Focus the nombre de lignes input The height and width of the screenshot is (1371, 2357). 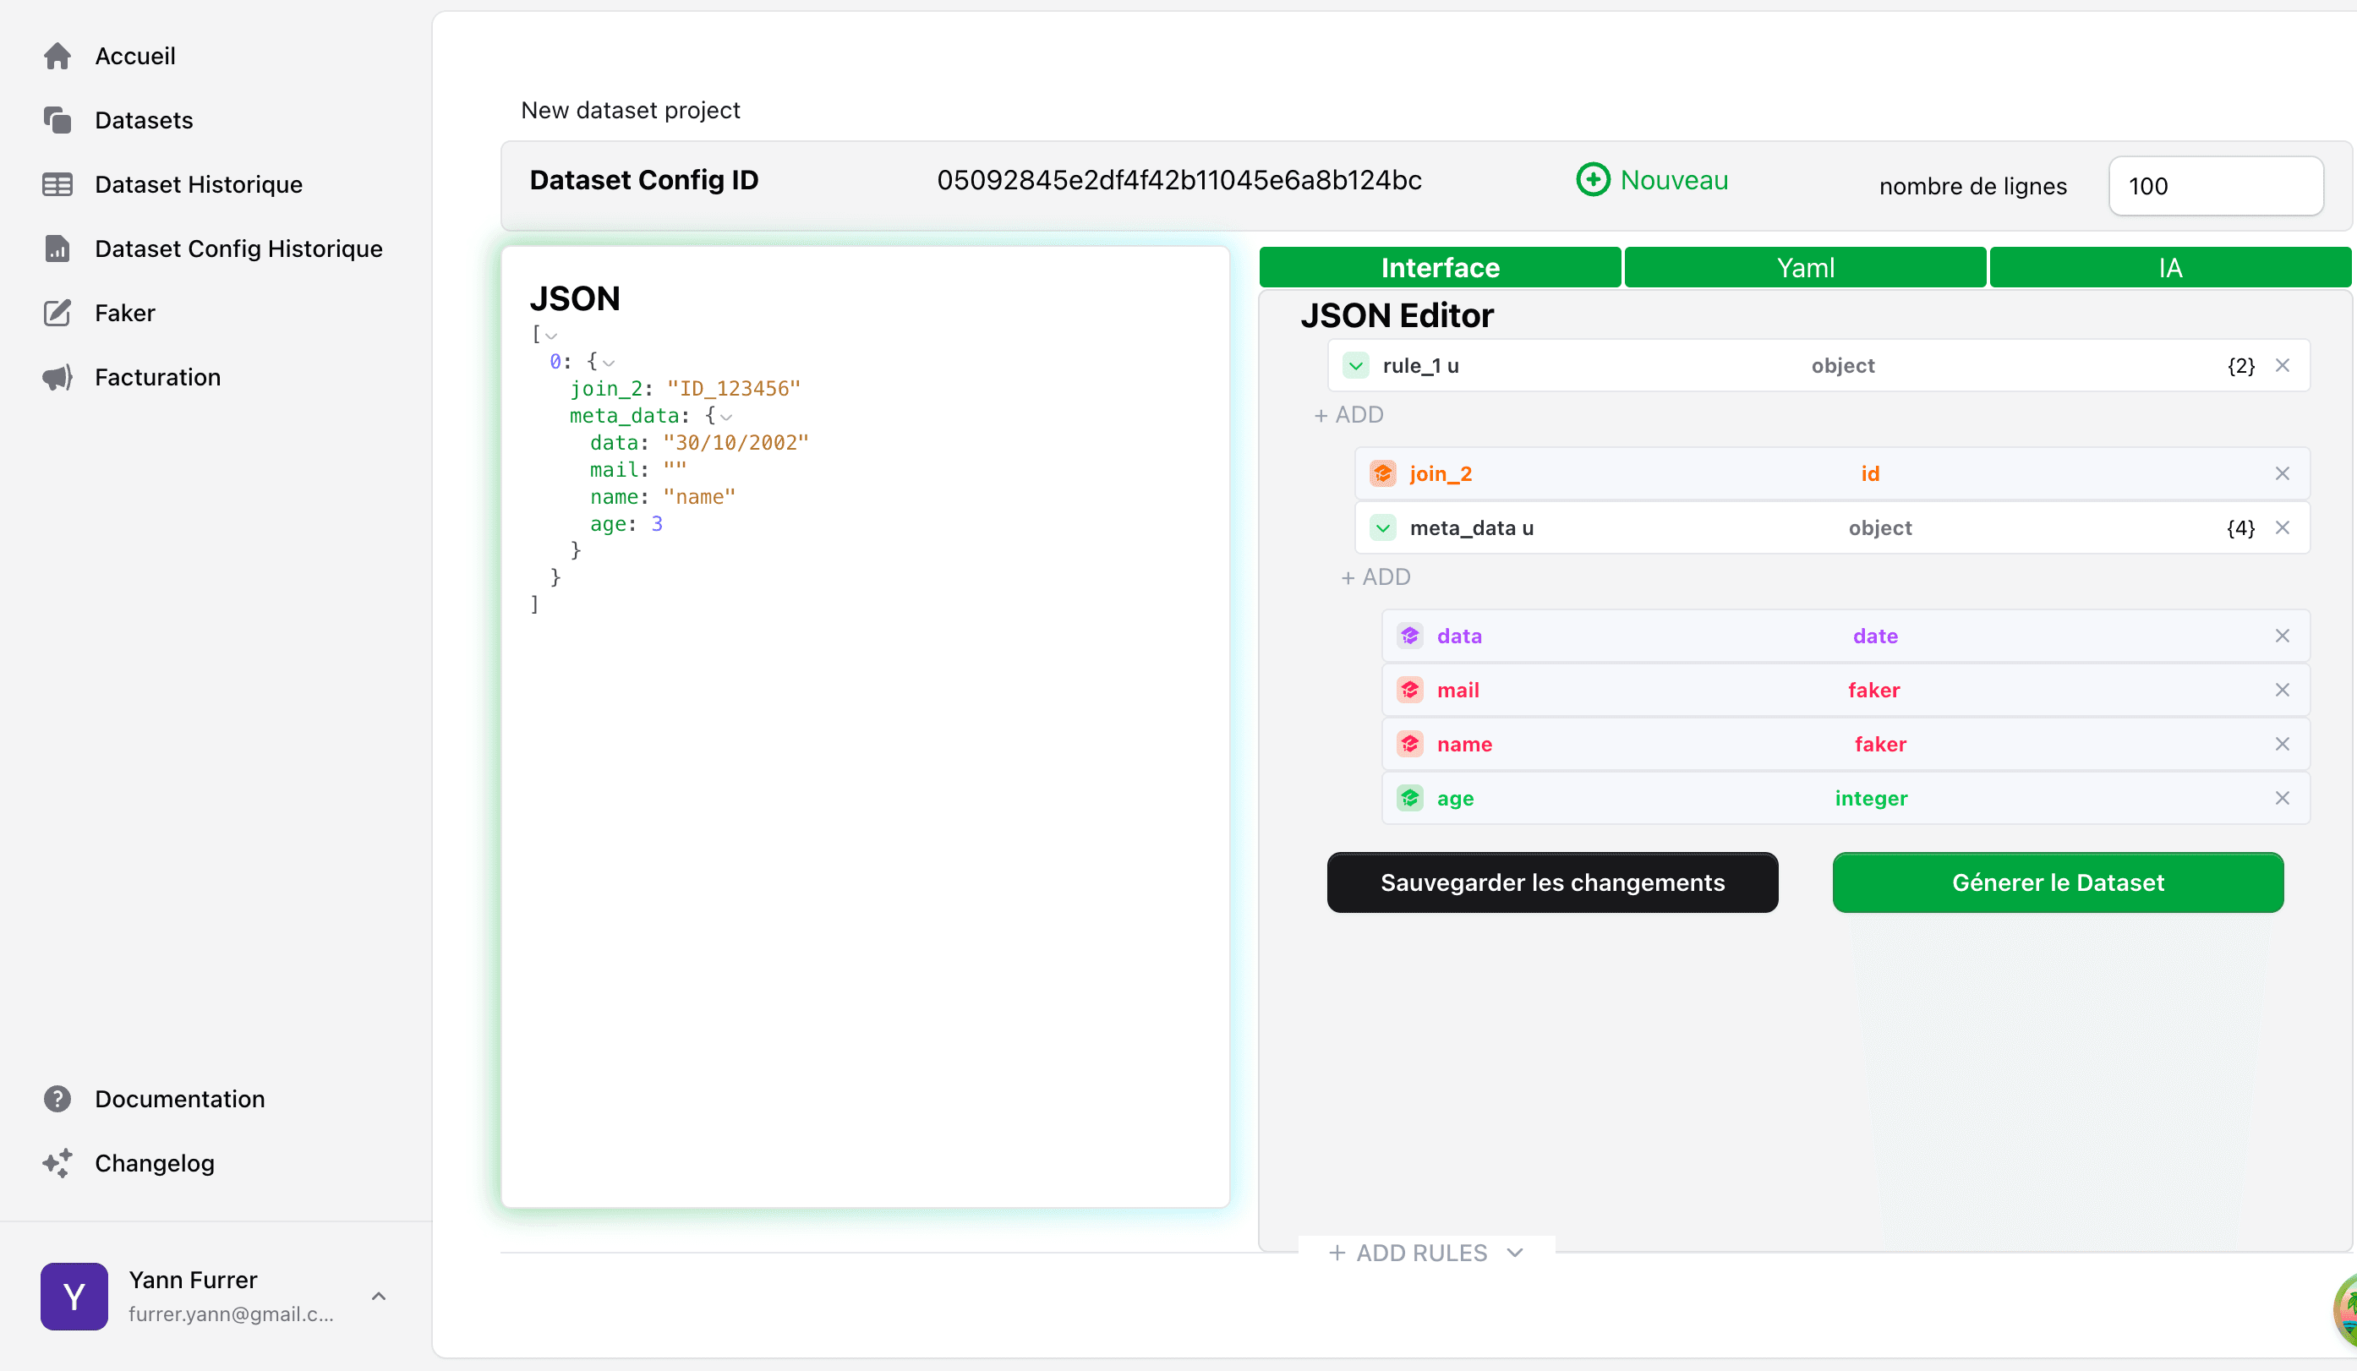(2215, 186)
